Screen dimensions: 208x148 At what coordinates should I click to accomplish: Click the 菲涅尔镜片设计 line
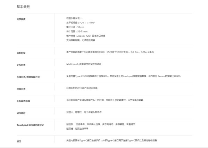click(x=74, y=18)
